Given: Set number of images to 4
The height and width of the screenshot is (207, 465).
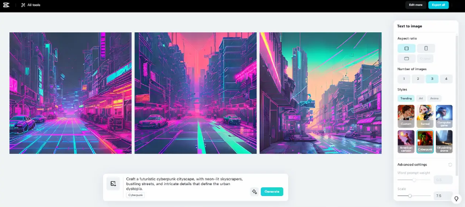Looking at the screenshot, I should click(x=446, y=79).
